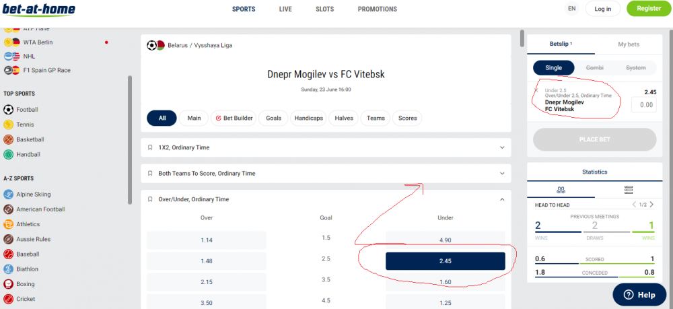This screenshot has width=673, height=309.
Task: Switch to the My bets tab
Action: (x=628, y=44)
